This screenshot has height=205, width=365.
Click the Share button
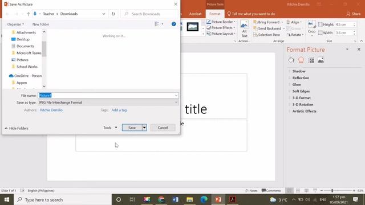point(353,14)
